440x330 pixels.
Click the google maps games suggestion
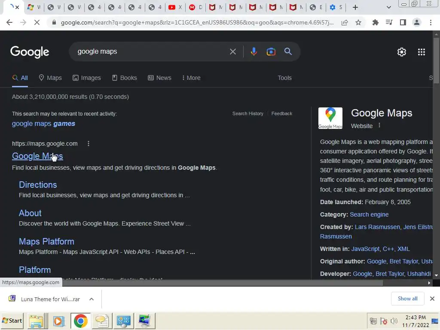point(43,124)
